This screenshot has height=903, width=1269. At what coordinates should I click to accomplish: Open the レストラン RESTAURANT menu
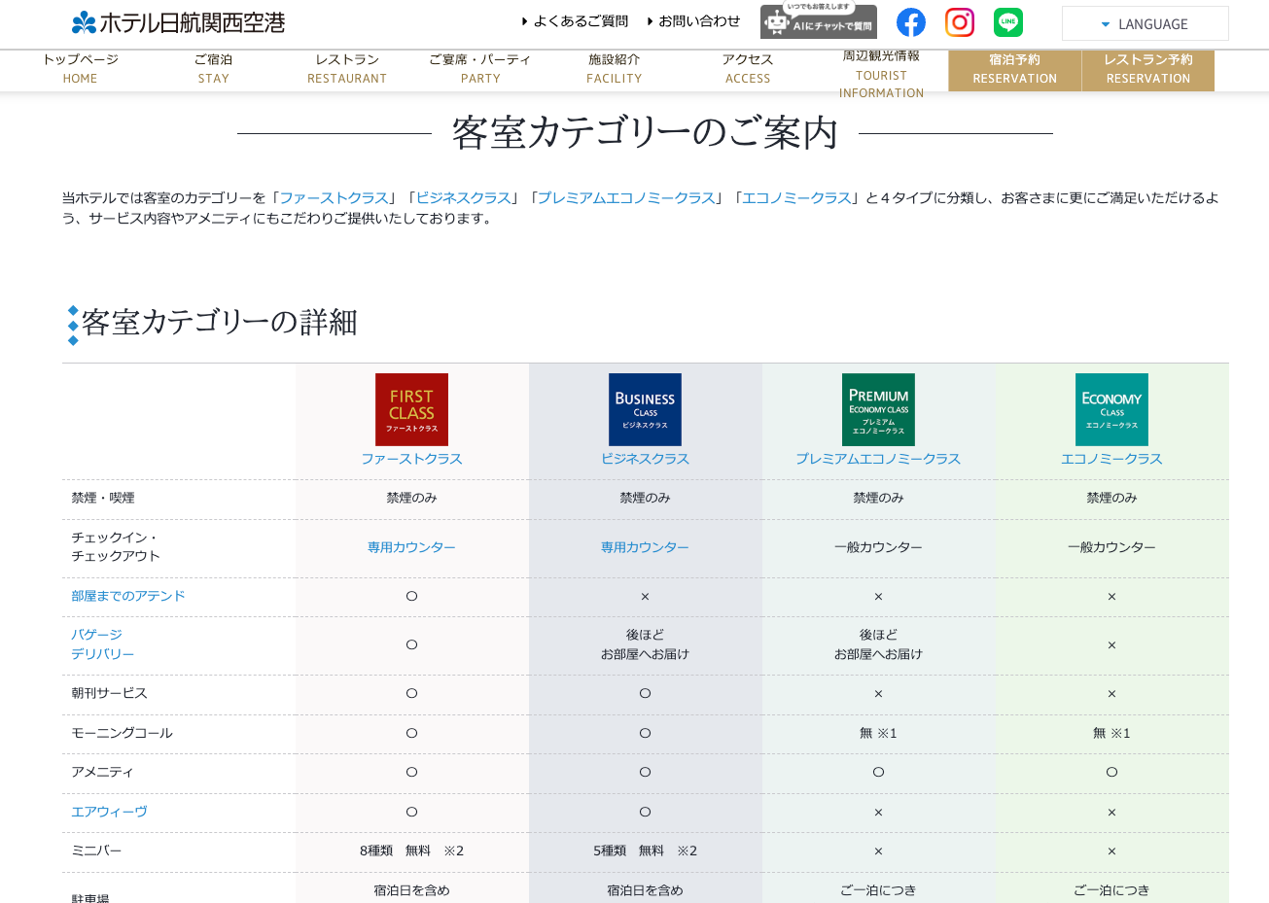pos(347,69)
